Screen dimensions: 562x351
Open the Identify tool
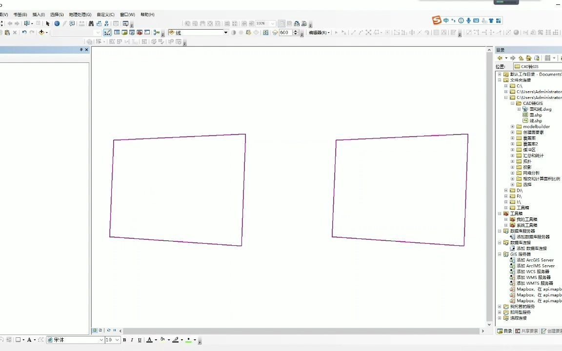[x=57, y=23]
